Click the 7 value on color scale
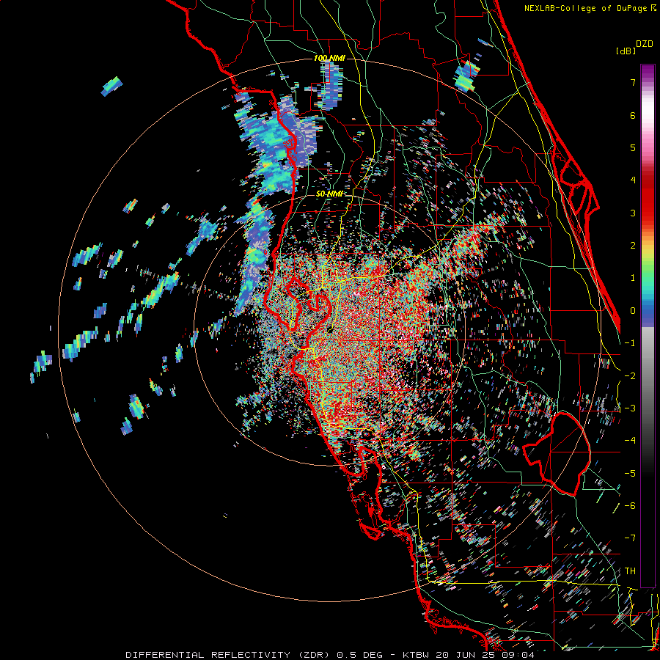 [633, 82]
